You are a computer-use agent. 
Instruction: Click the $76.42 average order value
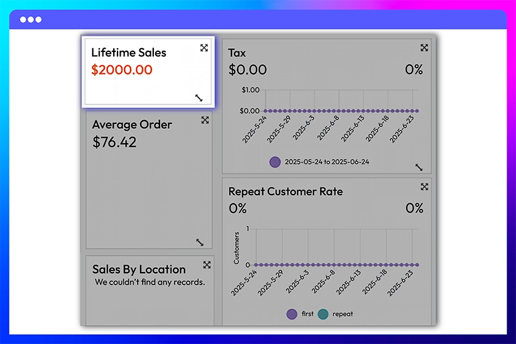[114, 142]
